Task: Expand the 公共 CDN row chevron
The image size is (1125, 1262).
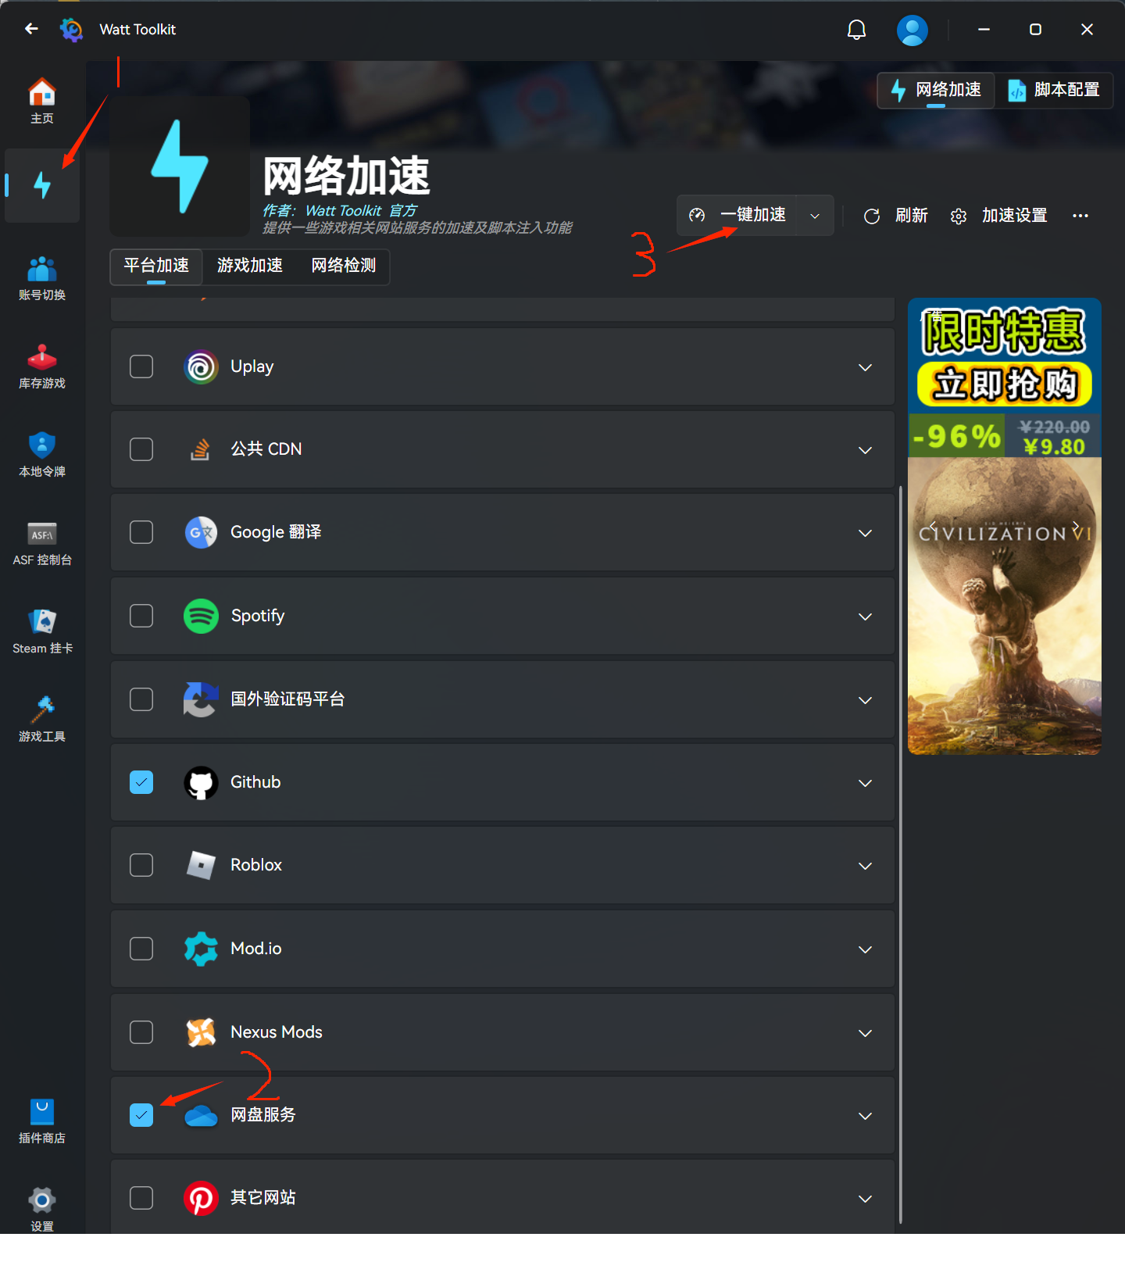Action: [865, 450]
